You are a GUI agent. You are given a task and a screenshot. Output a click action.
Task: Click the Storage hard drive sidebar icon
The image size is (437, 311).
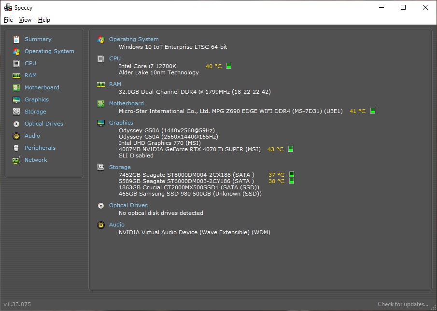click(x=16, y=112)
